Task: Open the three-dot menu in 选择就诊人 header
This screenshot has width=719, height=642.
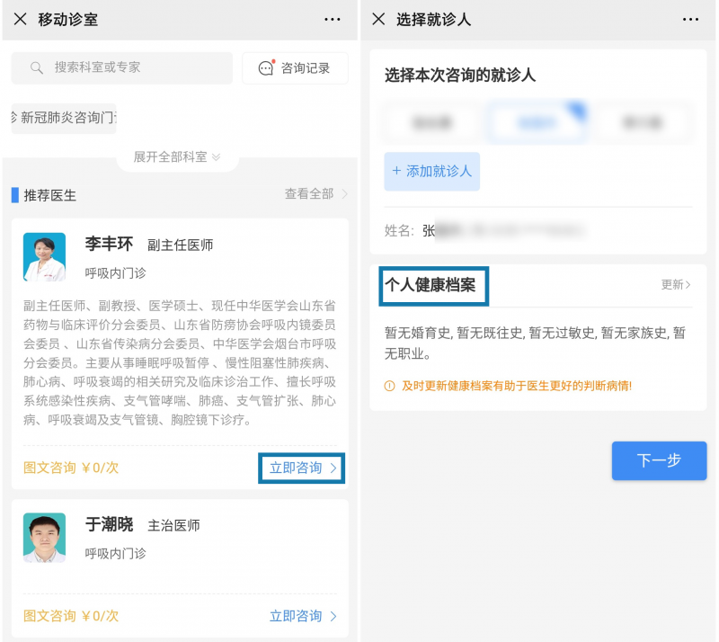Action: (x=690, y=19)
